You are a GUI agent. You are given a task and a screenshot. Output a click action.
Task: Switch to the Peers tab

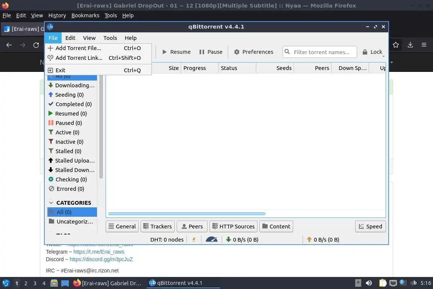point(192,227)
